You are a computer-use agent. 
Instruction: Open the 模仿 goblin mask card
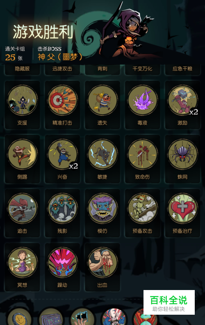[102, 208]
